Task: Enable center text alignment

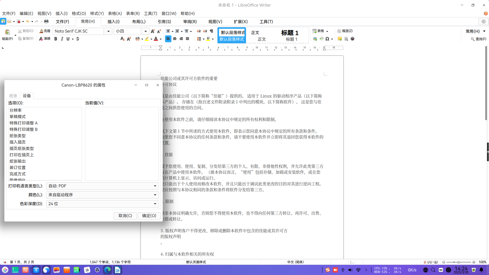Action: point(175,39)
